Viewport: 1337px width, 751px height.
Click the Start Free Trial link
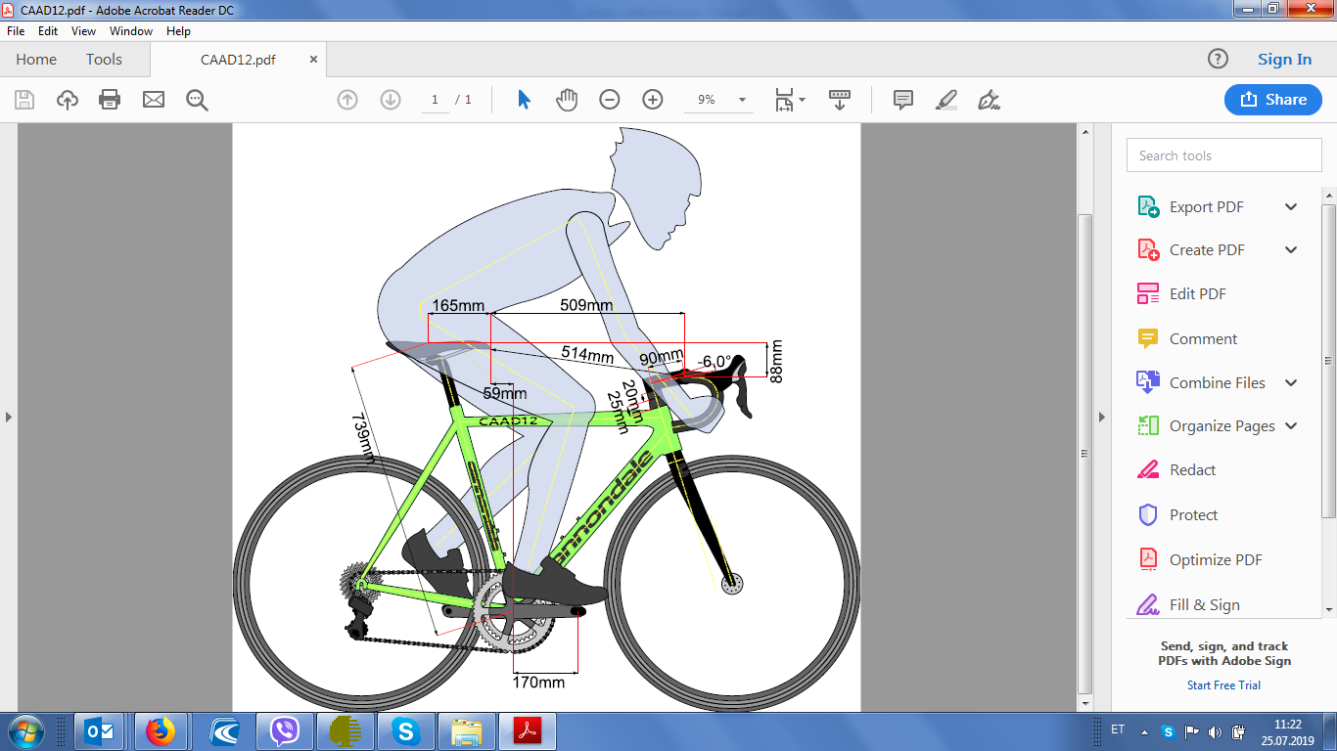(x=1223, y=685)
